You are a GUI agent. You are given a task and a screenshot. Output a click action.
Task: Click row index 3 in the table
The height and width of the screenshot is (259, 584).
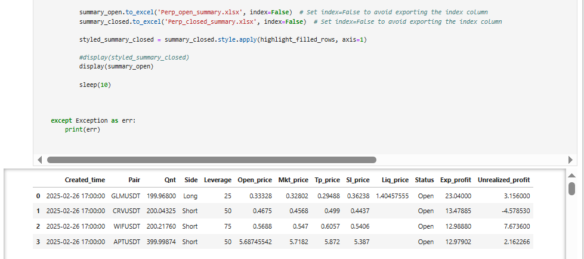coord(38,242)
